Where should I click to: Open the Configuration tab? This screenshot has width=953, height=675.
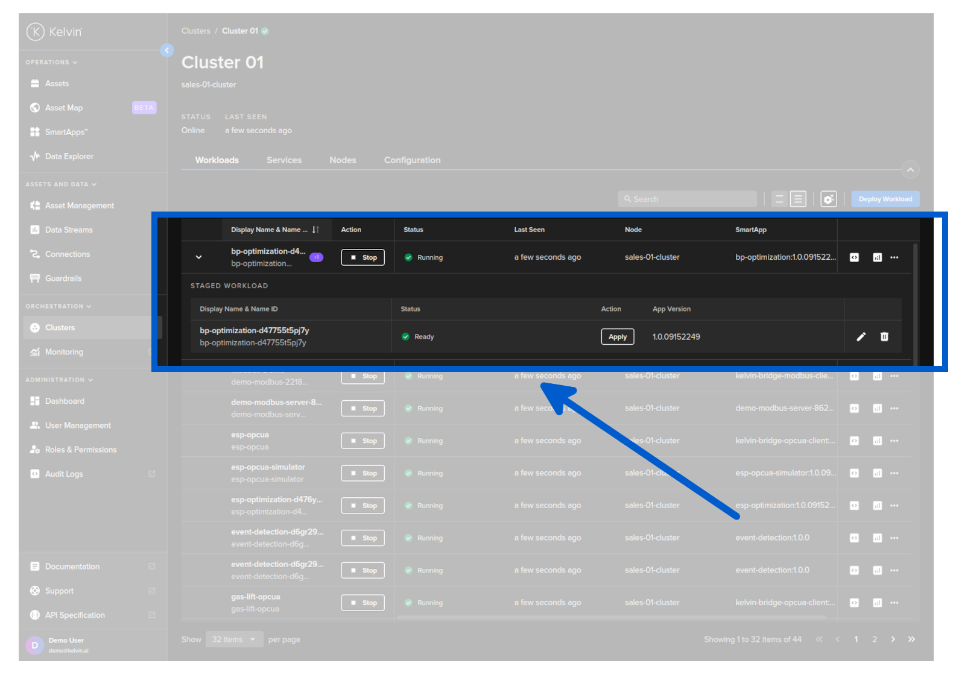click(412, 160)
